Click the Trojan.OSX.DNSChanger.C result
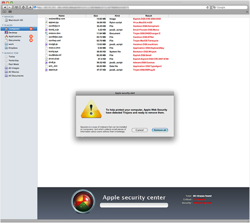The width and height of the screenshot is (250, 223). [147, 33]
